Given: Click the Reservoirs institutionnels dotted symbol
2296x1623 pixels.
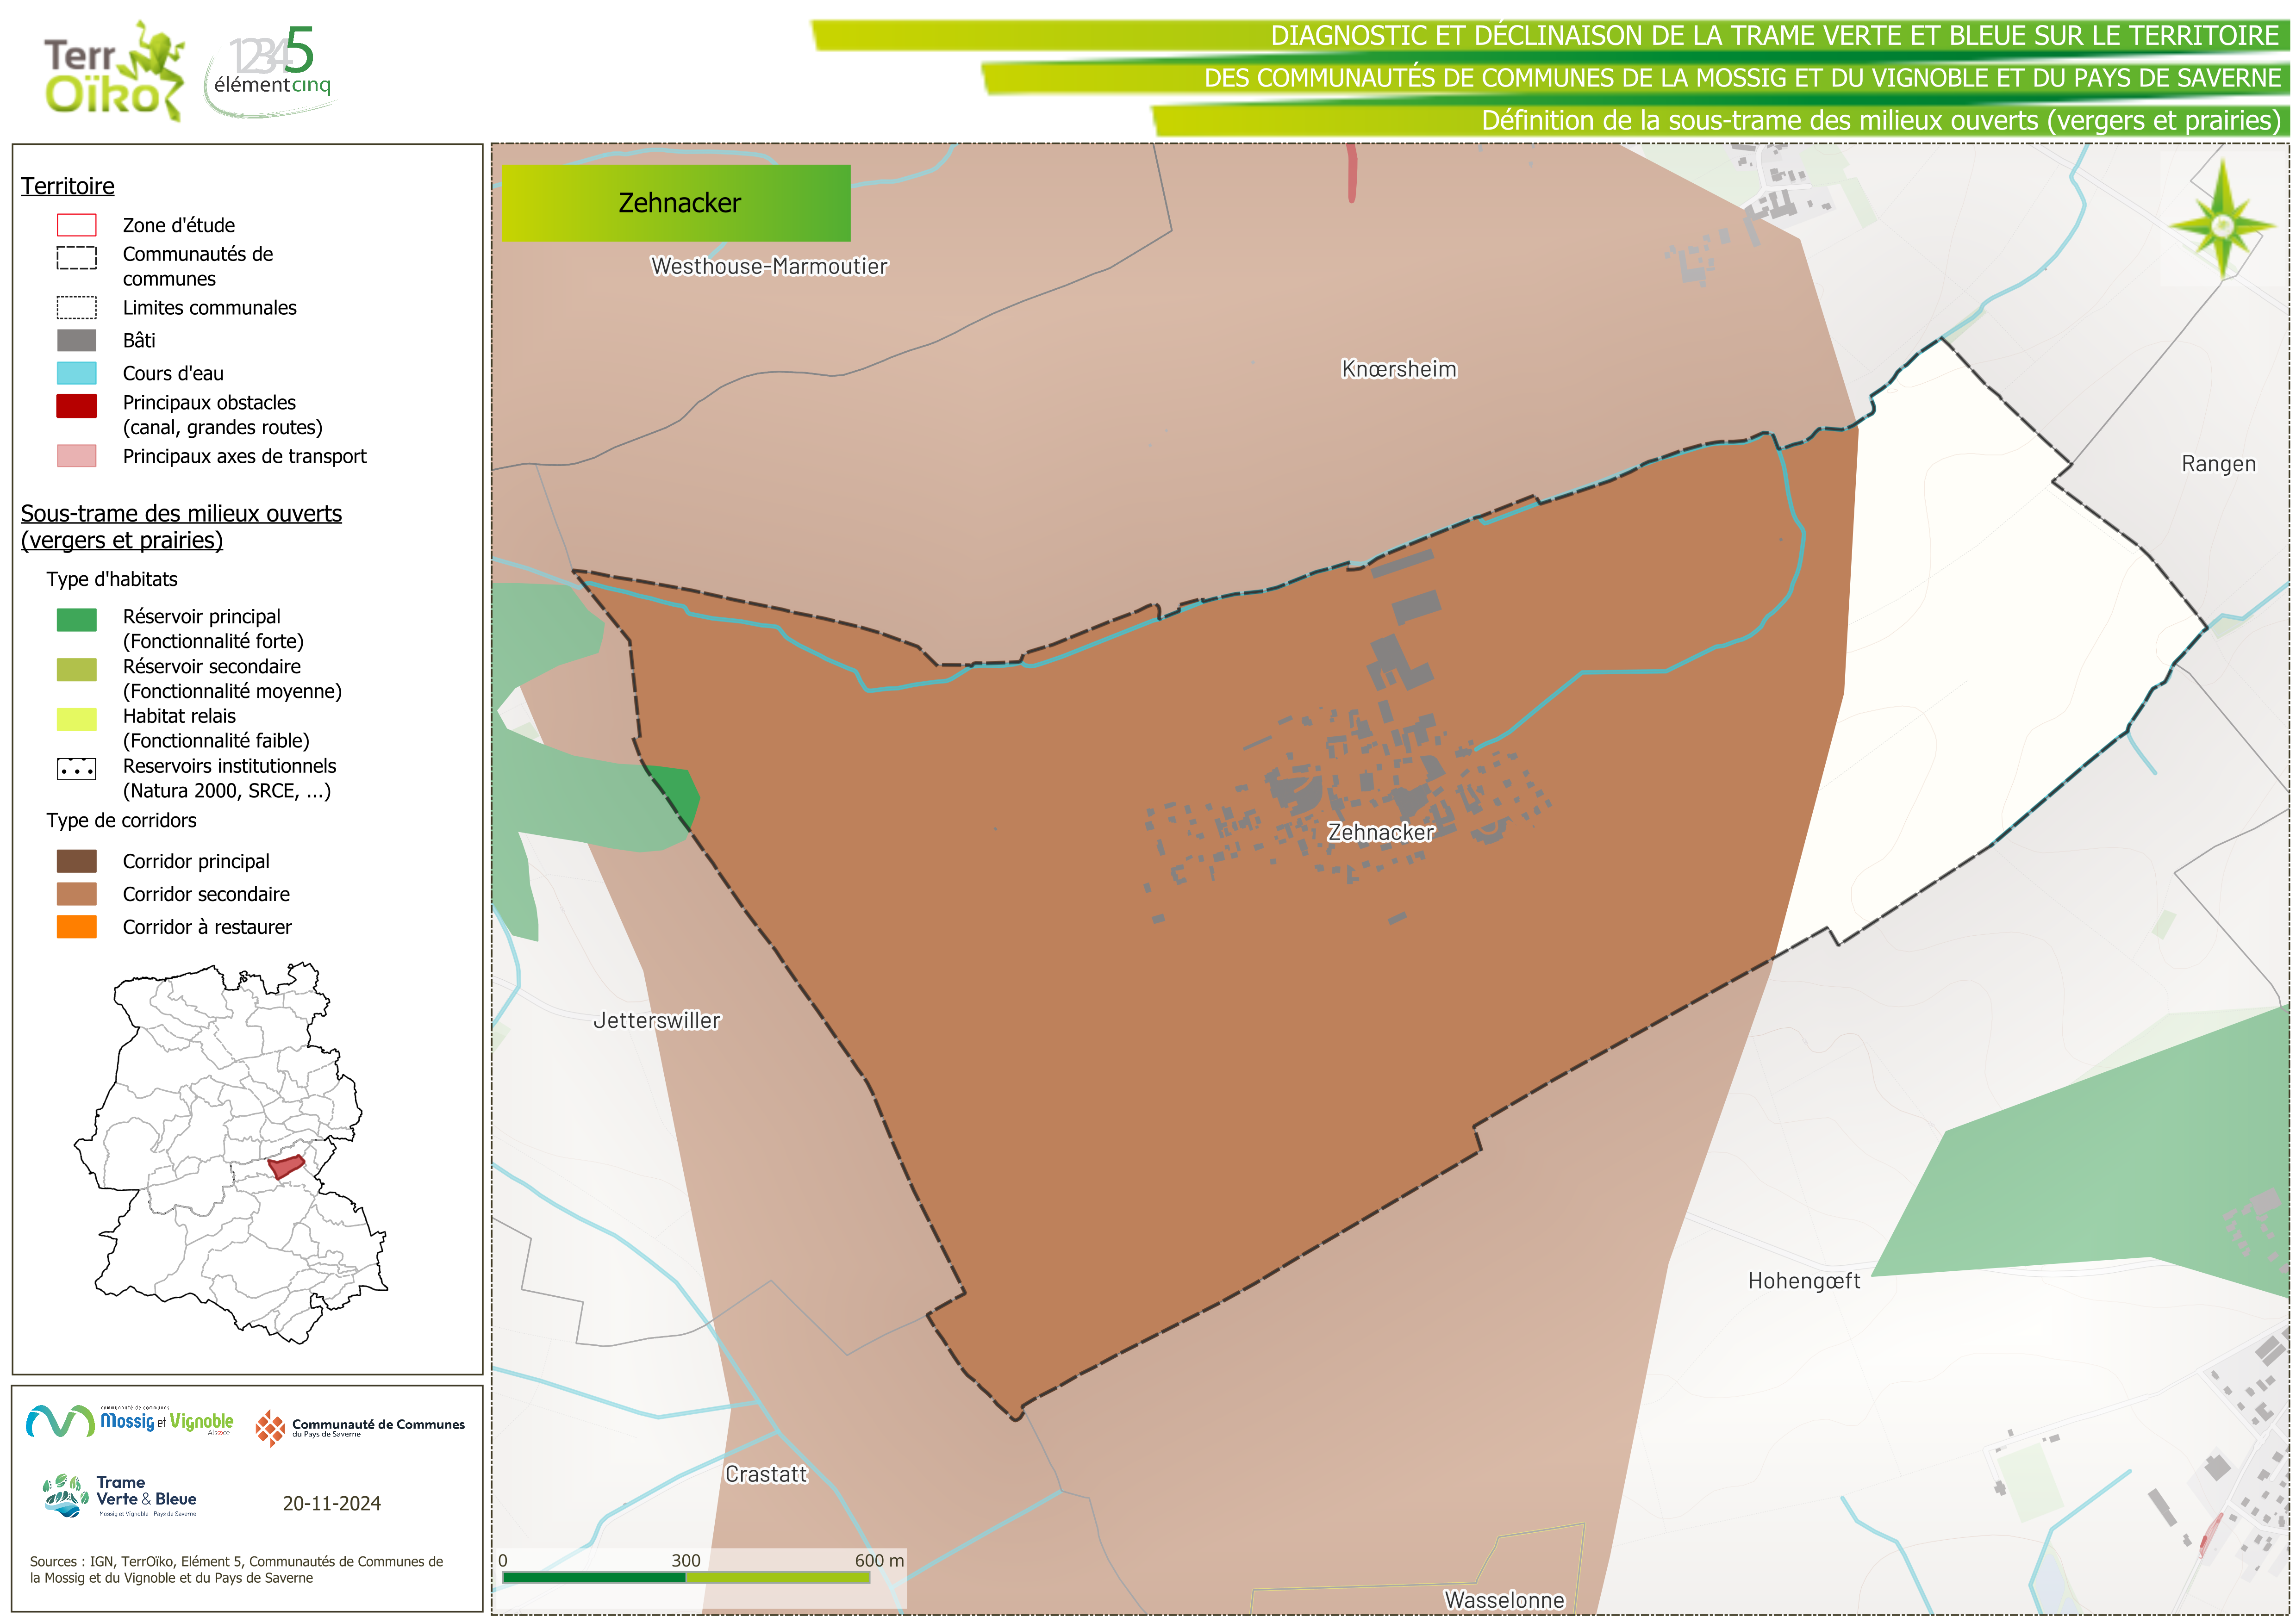Looking at the screenshot, I should coord(76,770).
